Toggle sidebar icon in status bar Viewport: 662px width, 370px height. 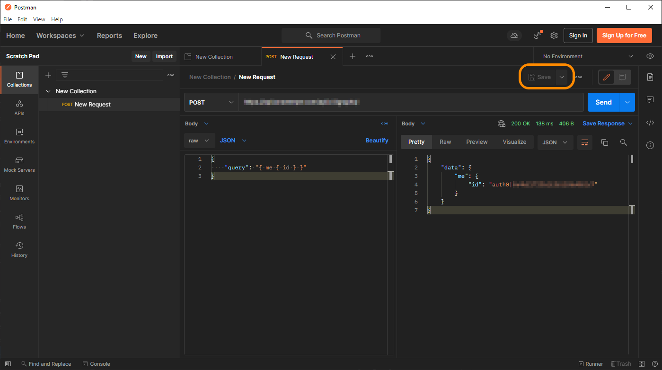pyautogui.click(x=8, y=364)
